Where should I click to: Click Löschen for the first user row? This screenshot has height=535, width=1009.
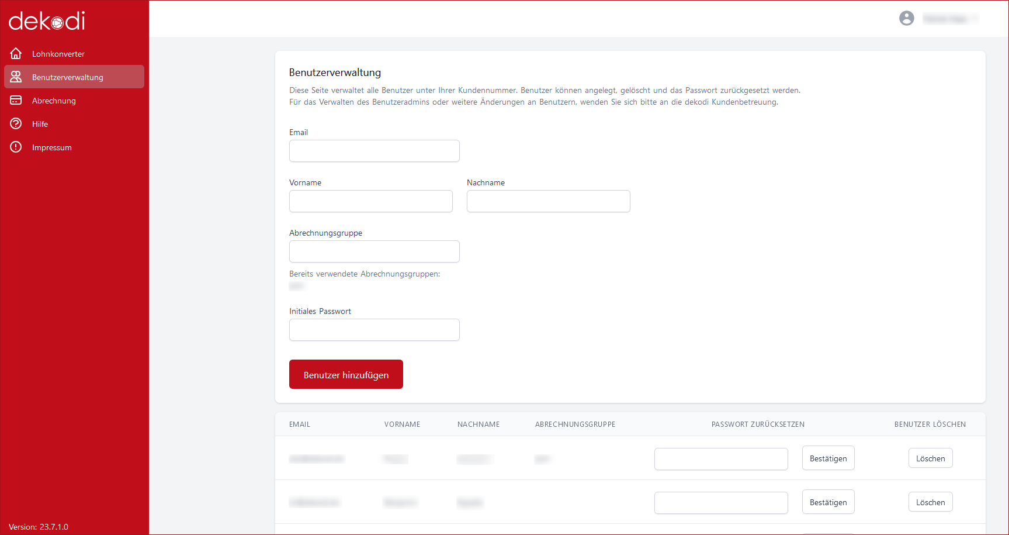pos(930,458)
